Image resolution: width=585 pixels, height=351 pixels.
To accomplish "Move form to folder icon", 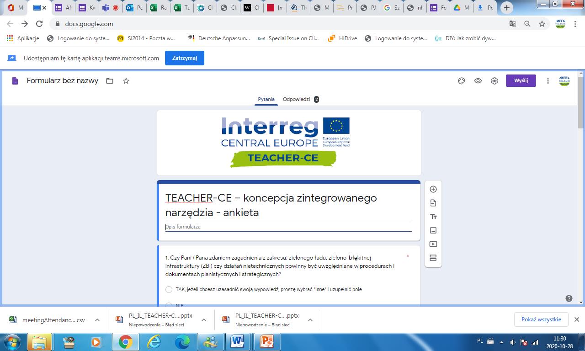I will click(x=110, y=81).
